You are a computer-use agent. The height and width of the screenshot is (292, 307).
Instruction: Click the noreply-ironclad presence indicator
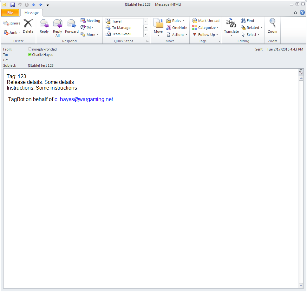pos(30,49)
